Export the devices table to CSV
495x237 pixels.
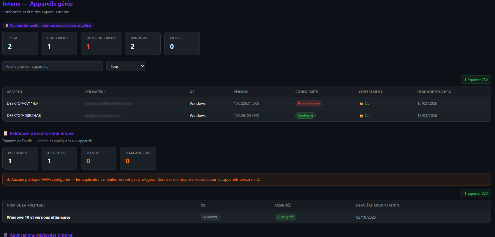476,80
